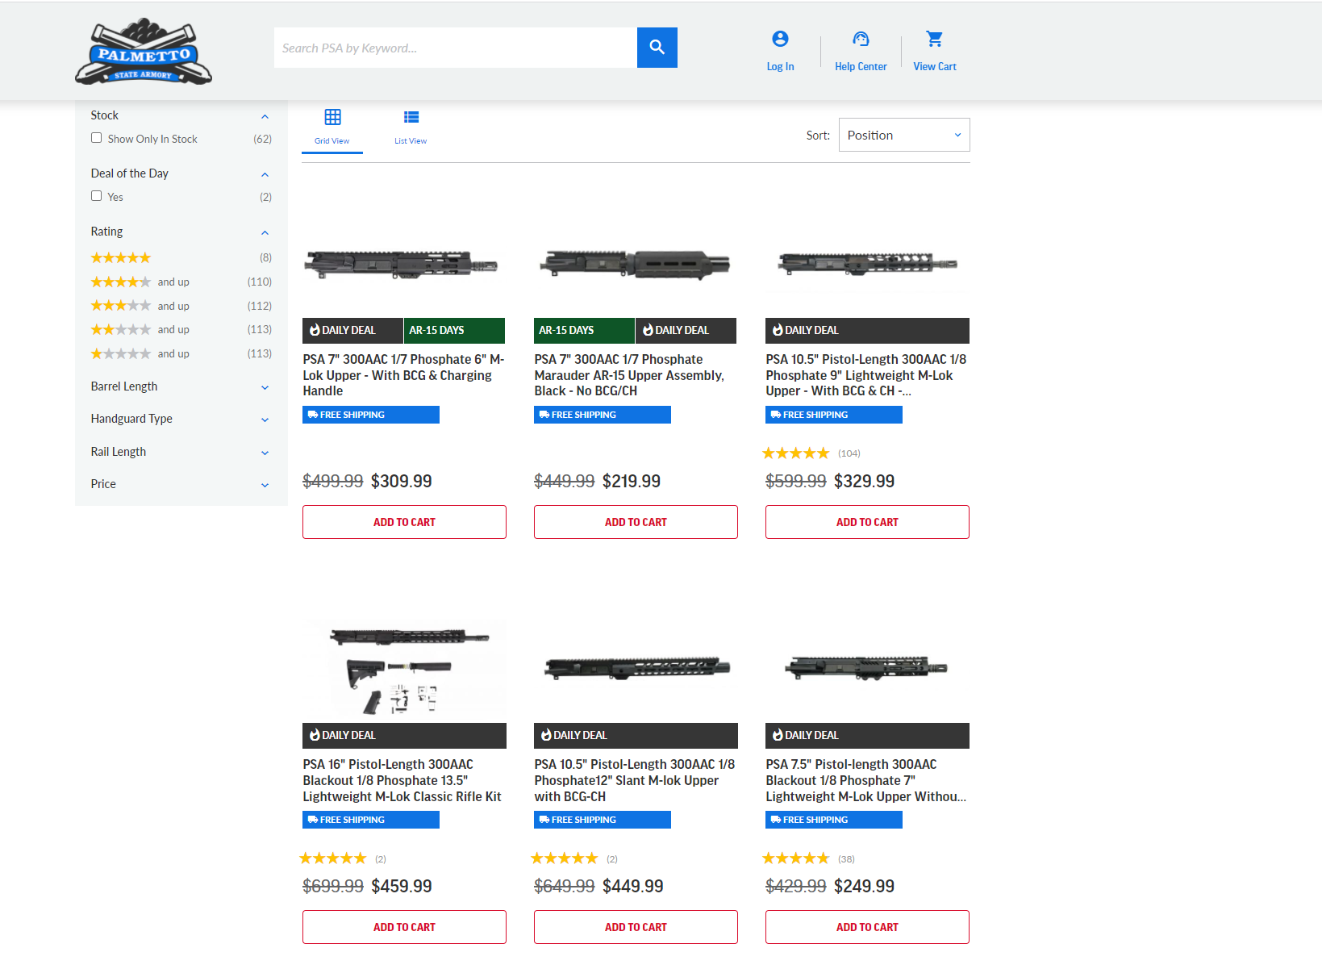
Task: Expand the Price filter
Action: tap(265, 486)
